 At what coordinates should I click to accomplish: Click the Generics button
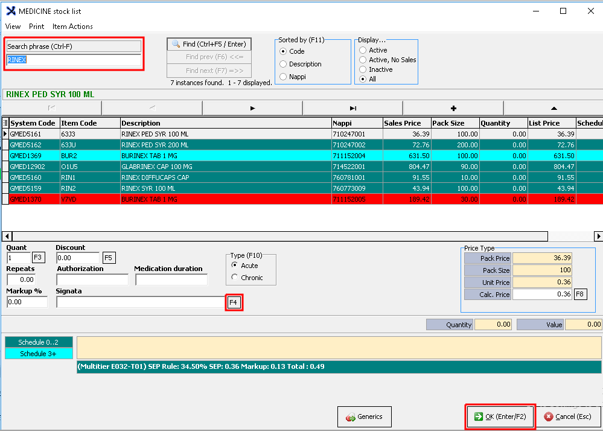coord(364,417)
